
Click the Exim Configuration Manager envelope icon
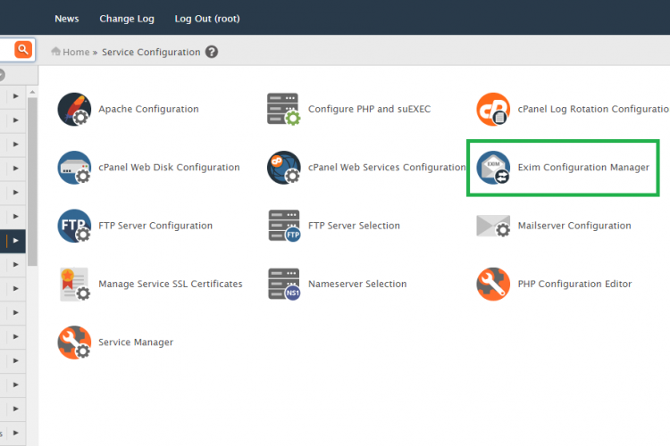[493, 168]
